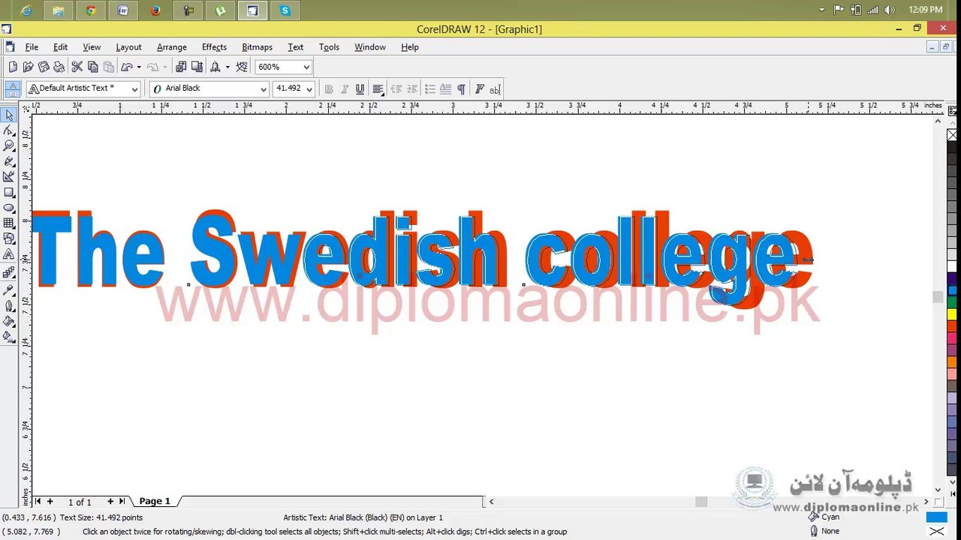Select the Pick tool in the toolbox

(x=9, y=115)
